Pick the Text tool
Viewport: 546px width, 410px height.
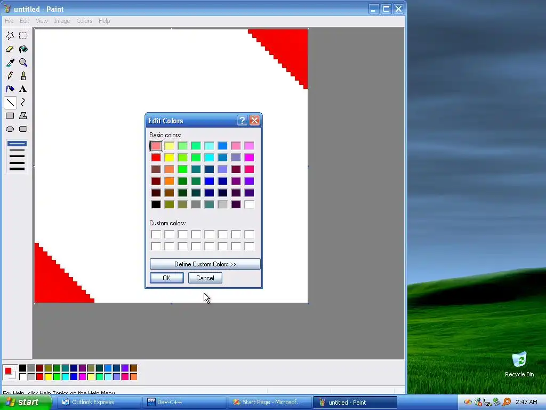[23, 89]
